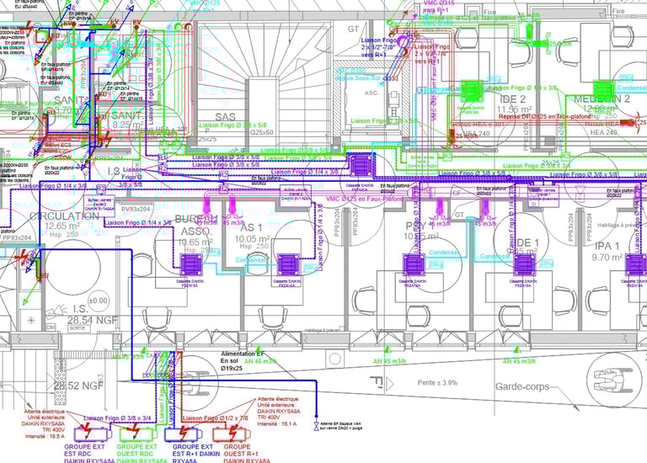
Task: Select the blue GROUPE EXT EST R+1 outdoor unit
Action: tap(183, 434)
